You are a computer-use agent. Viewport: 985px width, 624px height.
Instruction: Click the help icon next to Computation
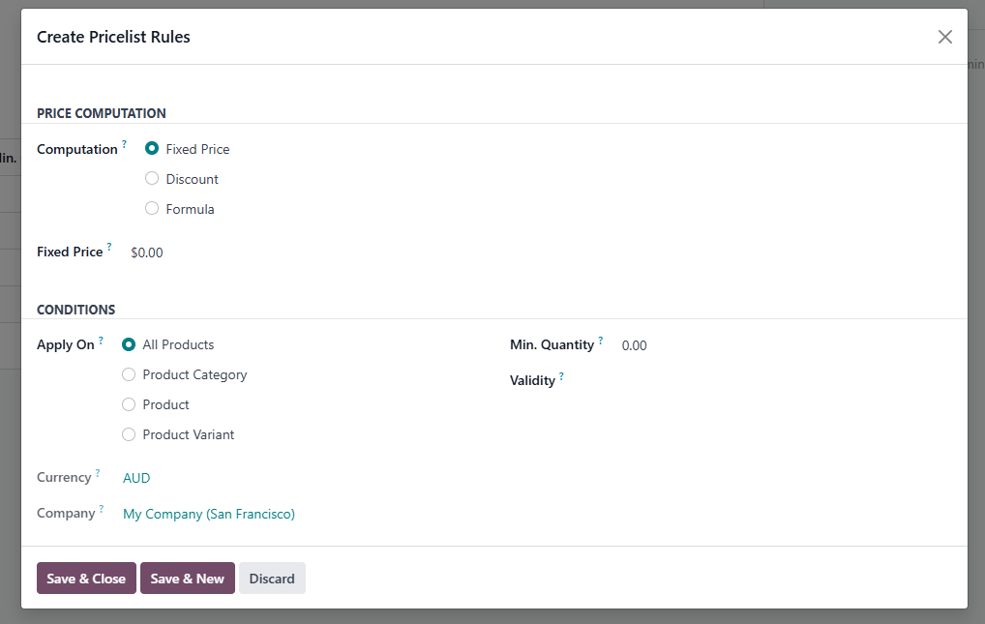[x=124, y=145]
